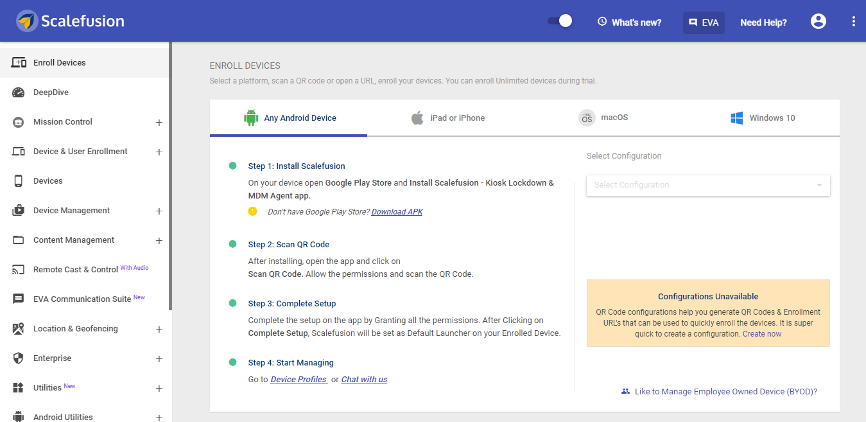Click the Windows logo icon on the tab
The height and width of the screenshot is (422, 866).
737,118
